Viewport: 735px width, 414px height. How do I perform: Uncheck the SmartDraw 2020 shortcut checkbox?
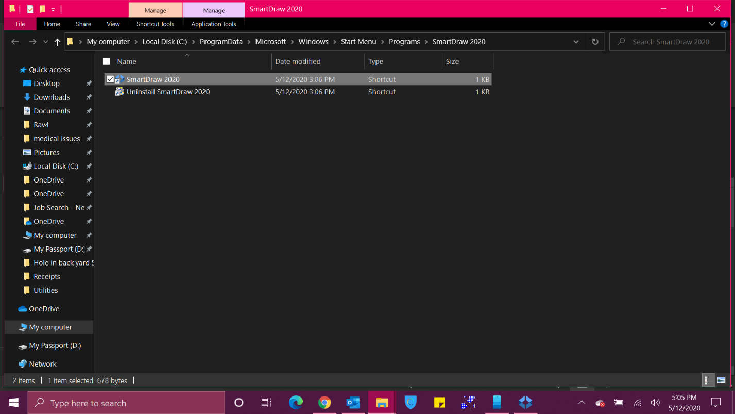click(x=110, y=79)
